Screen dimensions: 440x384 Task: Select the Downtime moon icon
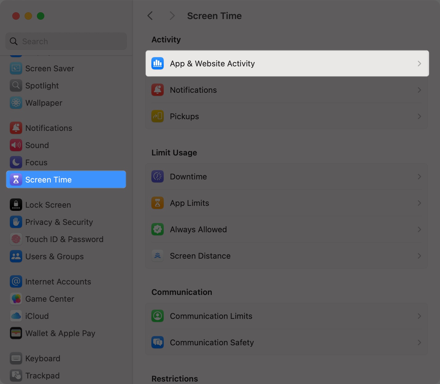point(158,176)
